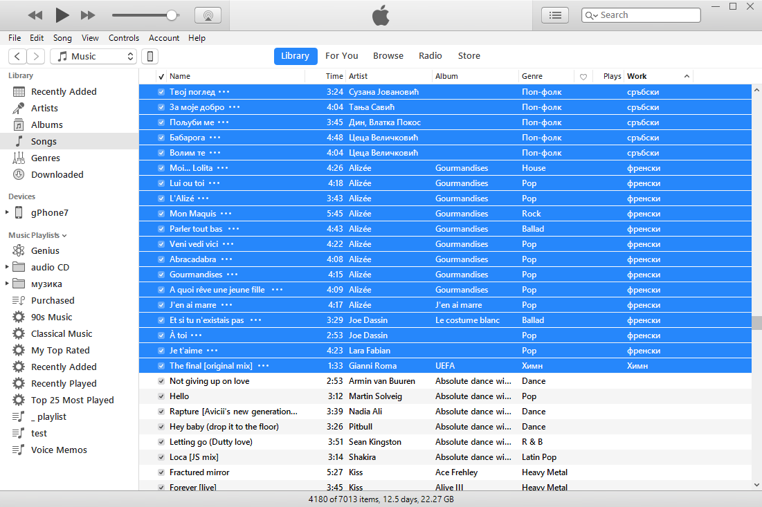This screenshot has width=762, height=507.
Task: Open the Controls menu
Action: (123, 38)
